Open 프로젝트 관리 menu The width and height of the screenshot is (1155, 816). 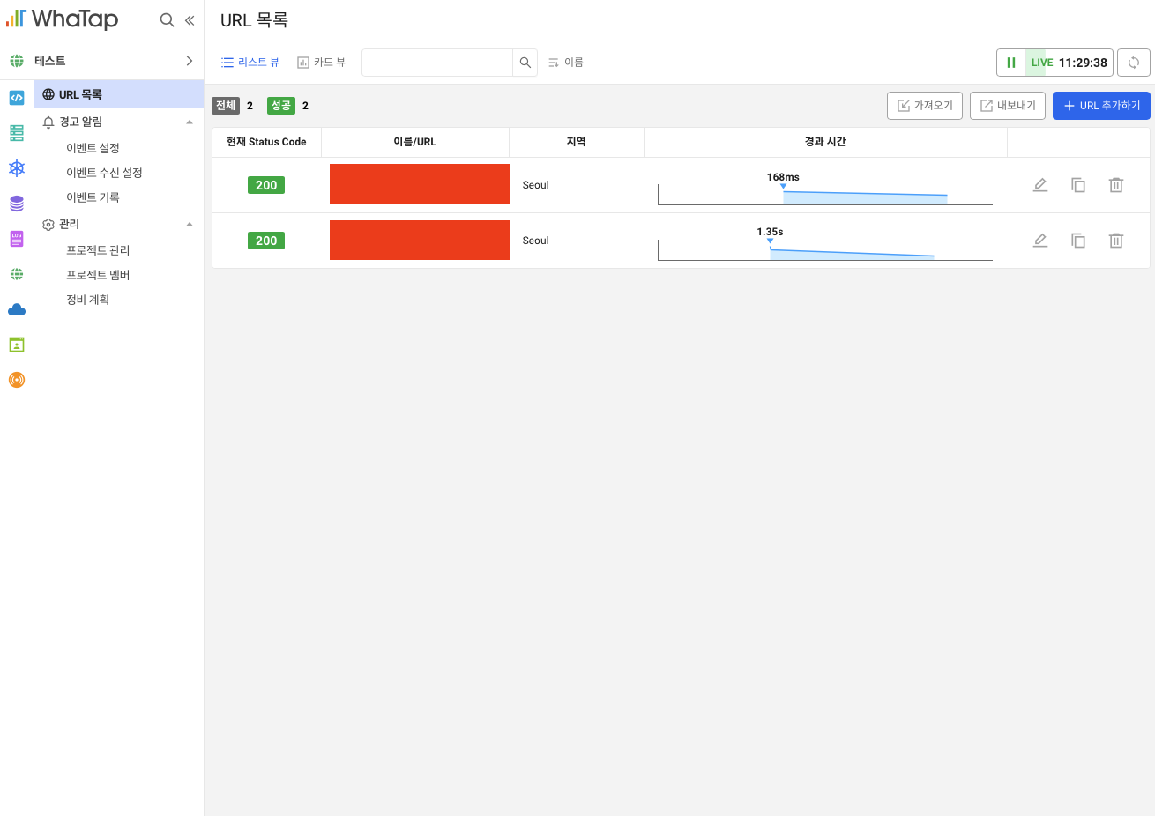[x=98, y=250]
